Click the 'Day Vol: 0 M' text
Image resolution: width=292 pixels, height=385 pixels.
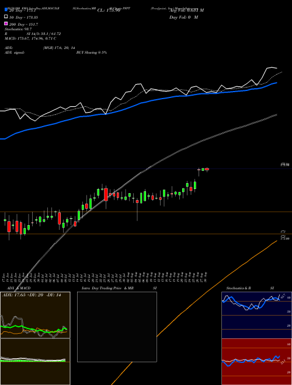tap(183, 17)
